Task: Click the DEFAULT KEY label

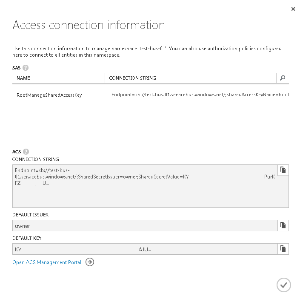Action: [x=27, y=238]
